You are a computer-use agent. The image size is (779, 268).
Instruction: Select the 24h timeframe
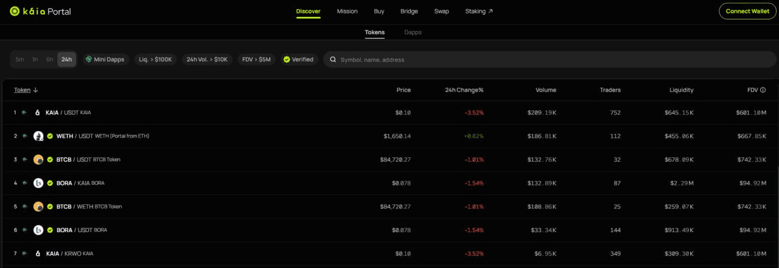click(66, 60)
